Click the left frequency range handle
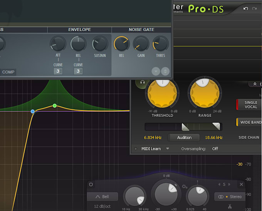Viewport: 262px width, 211px height. click(x=185, y=127)
